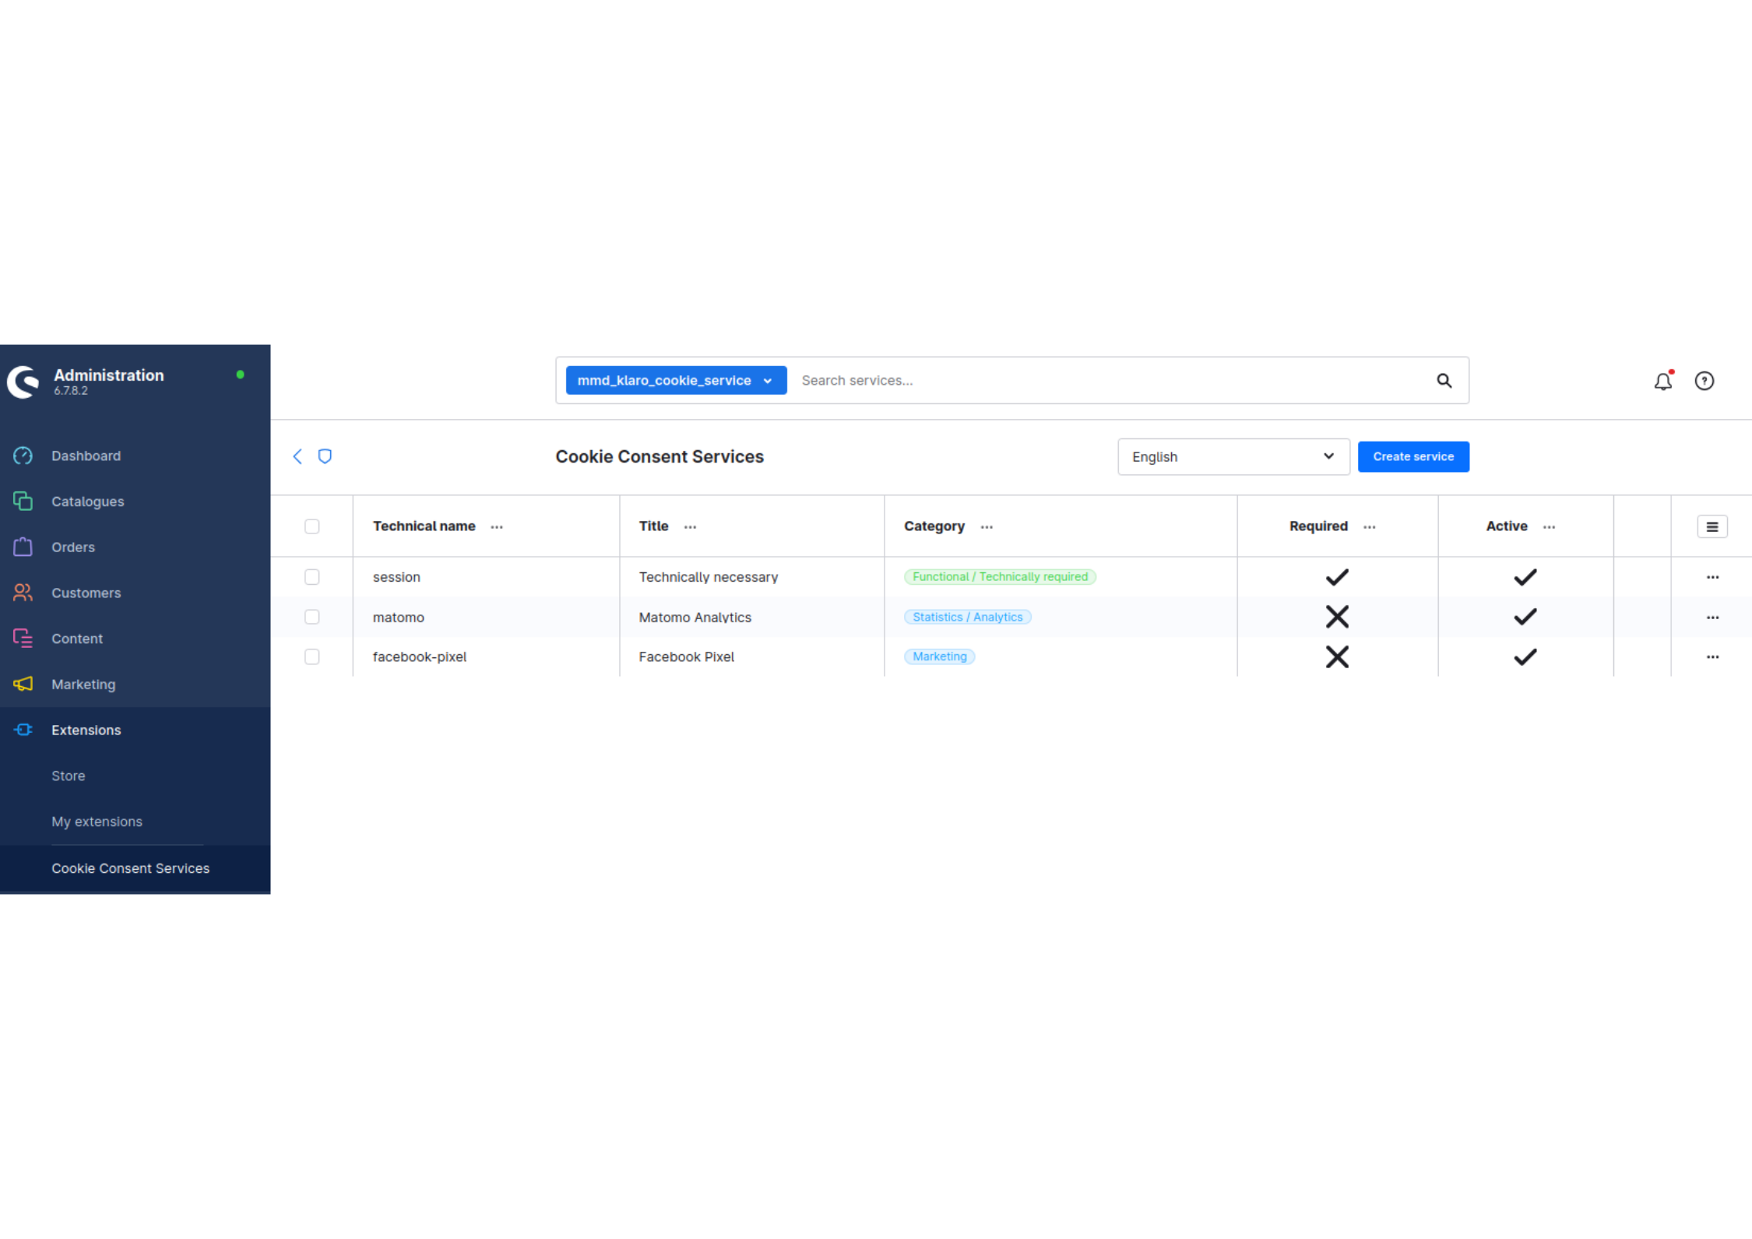Click the Customers people icon
Screen dimensions: 1752x1239
23,593
